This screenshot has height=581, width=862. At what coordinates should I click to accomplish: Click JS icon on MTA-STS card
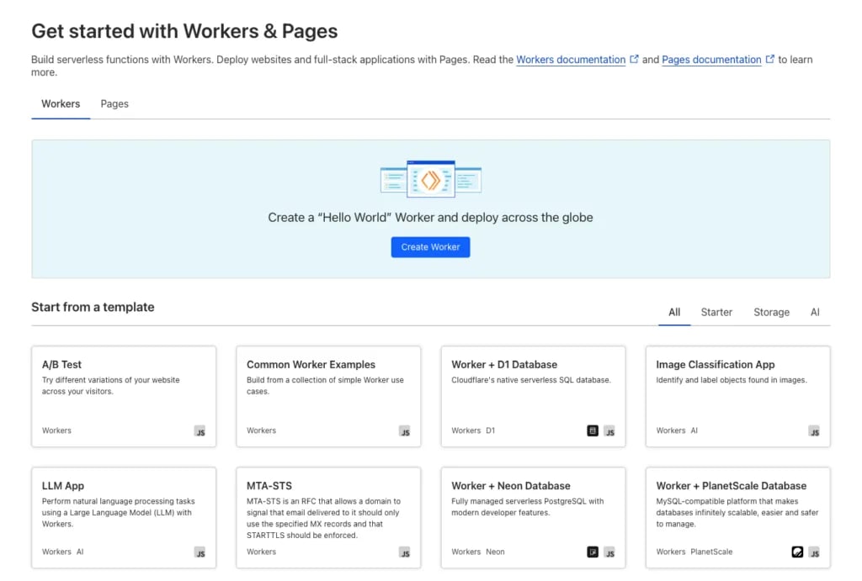click(x=405, y=553)
